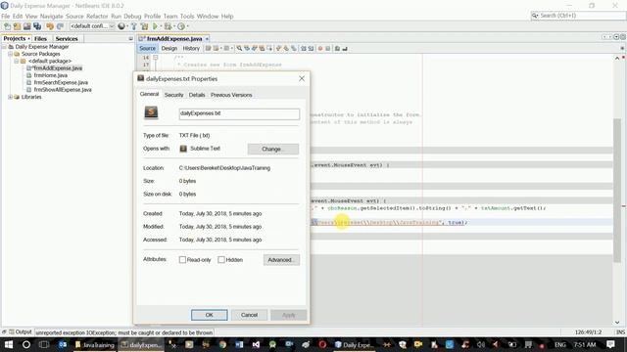627x352 pixels.
Task: Open the notification center icon
Action: (610, 344)
